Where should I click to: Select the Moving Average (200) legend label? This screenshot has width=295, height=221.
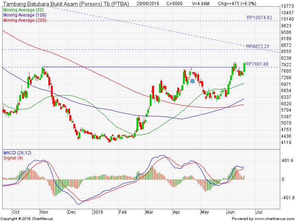pos(25,20)
